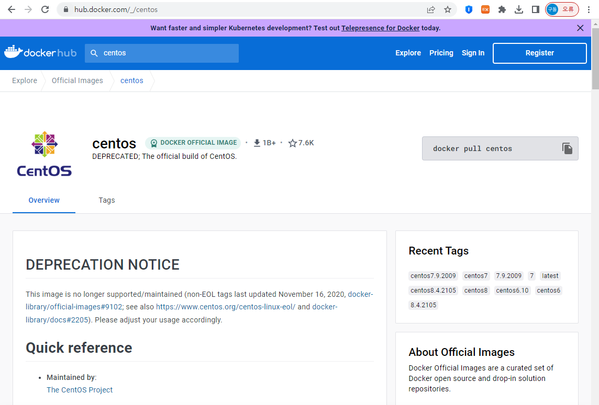
Task: Open the docker-library/docs#2205 link
Action: point(57,320)
